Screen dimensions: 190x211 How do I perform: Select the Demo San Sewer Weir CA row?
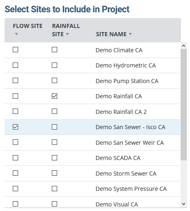[x=92, y=143]
